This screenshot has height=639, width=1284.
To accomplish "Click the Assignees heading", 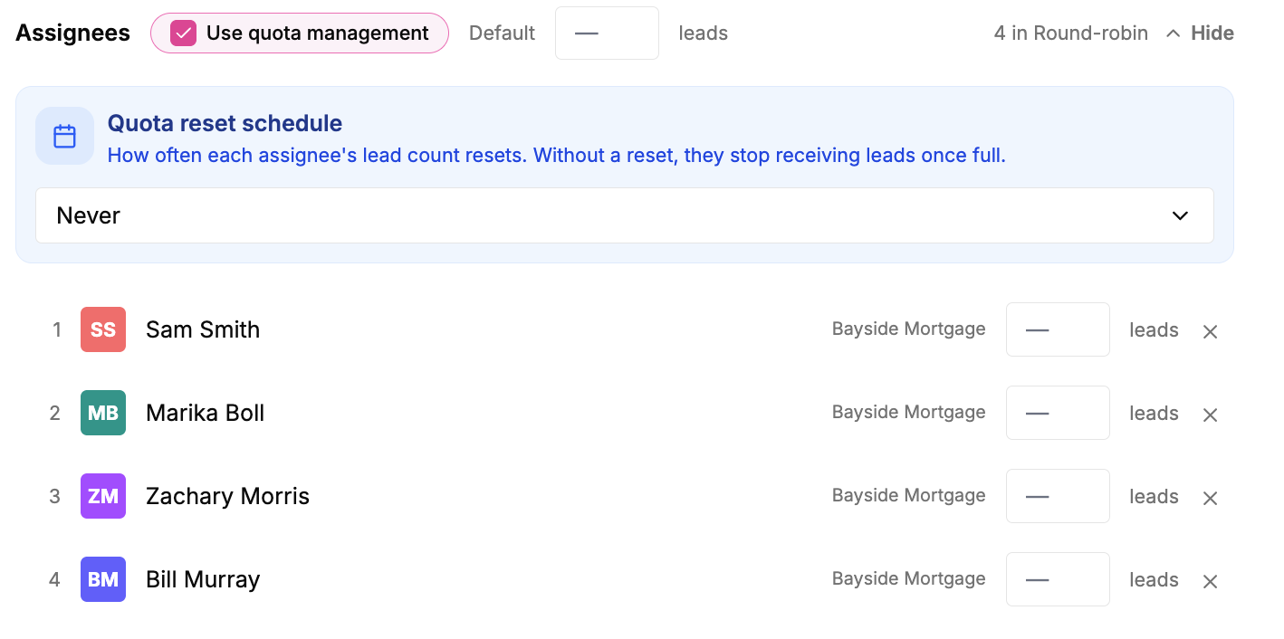I will pyautogui.click(x=73, y=33).
